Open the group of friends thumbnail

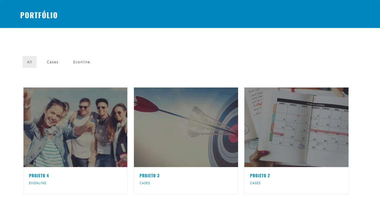click(x=75, y=127)
